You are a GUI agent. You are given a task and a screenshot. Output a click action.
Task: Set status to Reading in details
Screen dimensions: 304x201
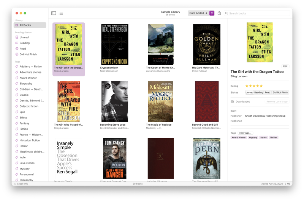258,92
